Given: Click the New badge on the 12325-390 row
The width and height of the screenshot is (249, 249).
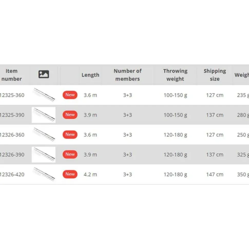Looking at the screenshot, I should pos(70,115).
